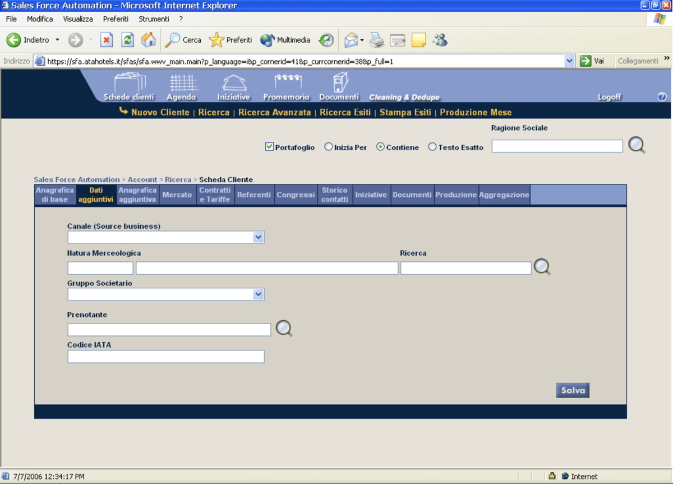
Task: Open the File menu
Action: [11, 19]
